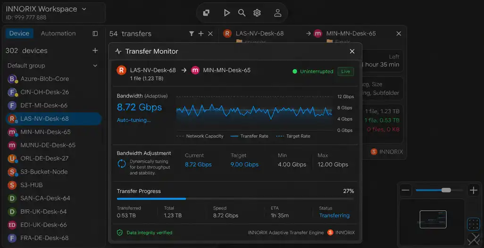
Task: Open the user account icon
Action: (x=277, y=13)
